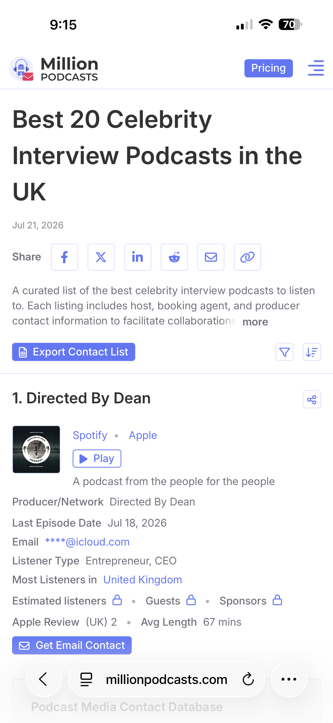Play the Directed By Dean podcast
The height and width of the screenshot is (723, 333).
coord(97,459)
